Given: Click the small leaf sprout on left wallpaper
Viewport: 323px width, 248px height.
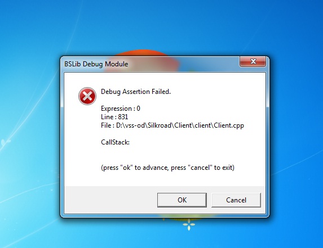Looking at the screenshot, I should point(6,142).
